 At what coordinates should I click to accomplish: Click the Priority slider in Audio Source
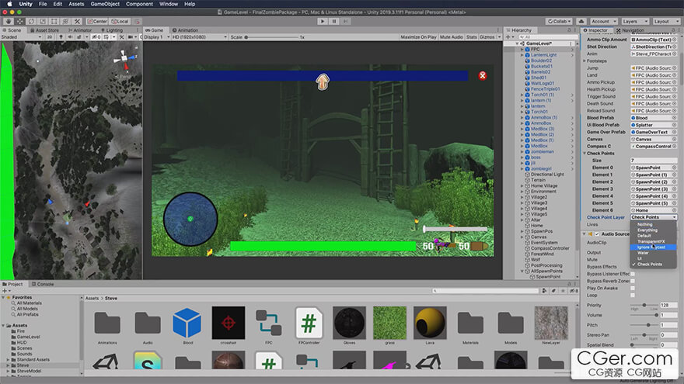[644, 305]
